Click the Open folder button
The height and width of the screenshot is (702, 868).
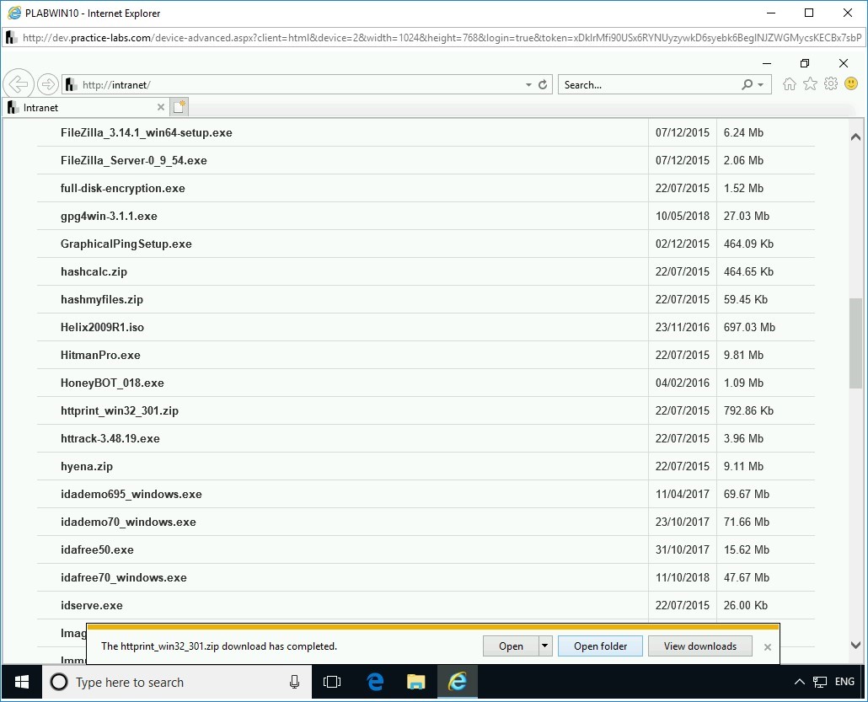pos(599,646)
